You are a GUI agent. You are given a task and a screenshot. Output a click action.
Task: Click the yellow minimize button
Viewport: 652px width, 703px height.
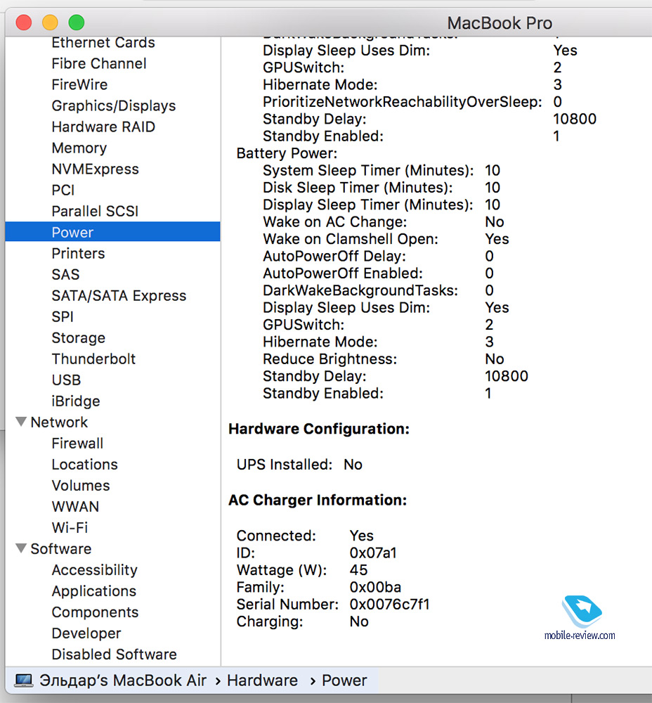pyautogui.click(x=50, y=22)
